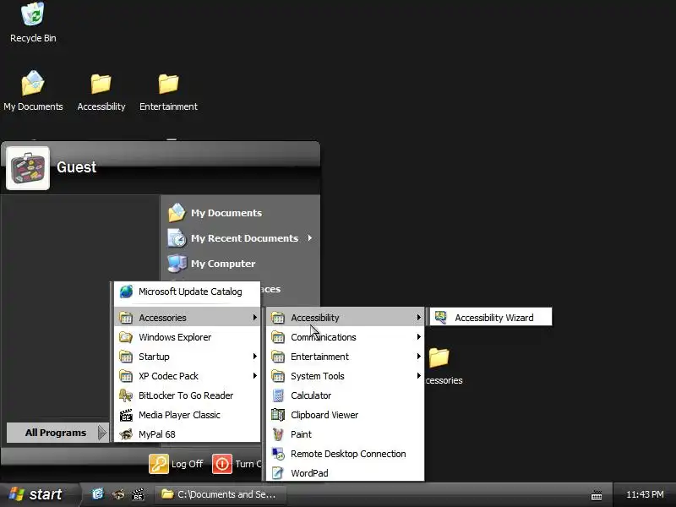Click the MyPal 68 raccoon icon
The image size is (676, 507).
click(x=126, y=434)
